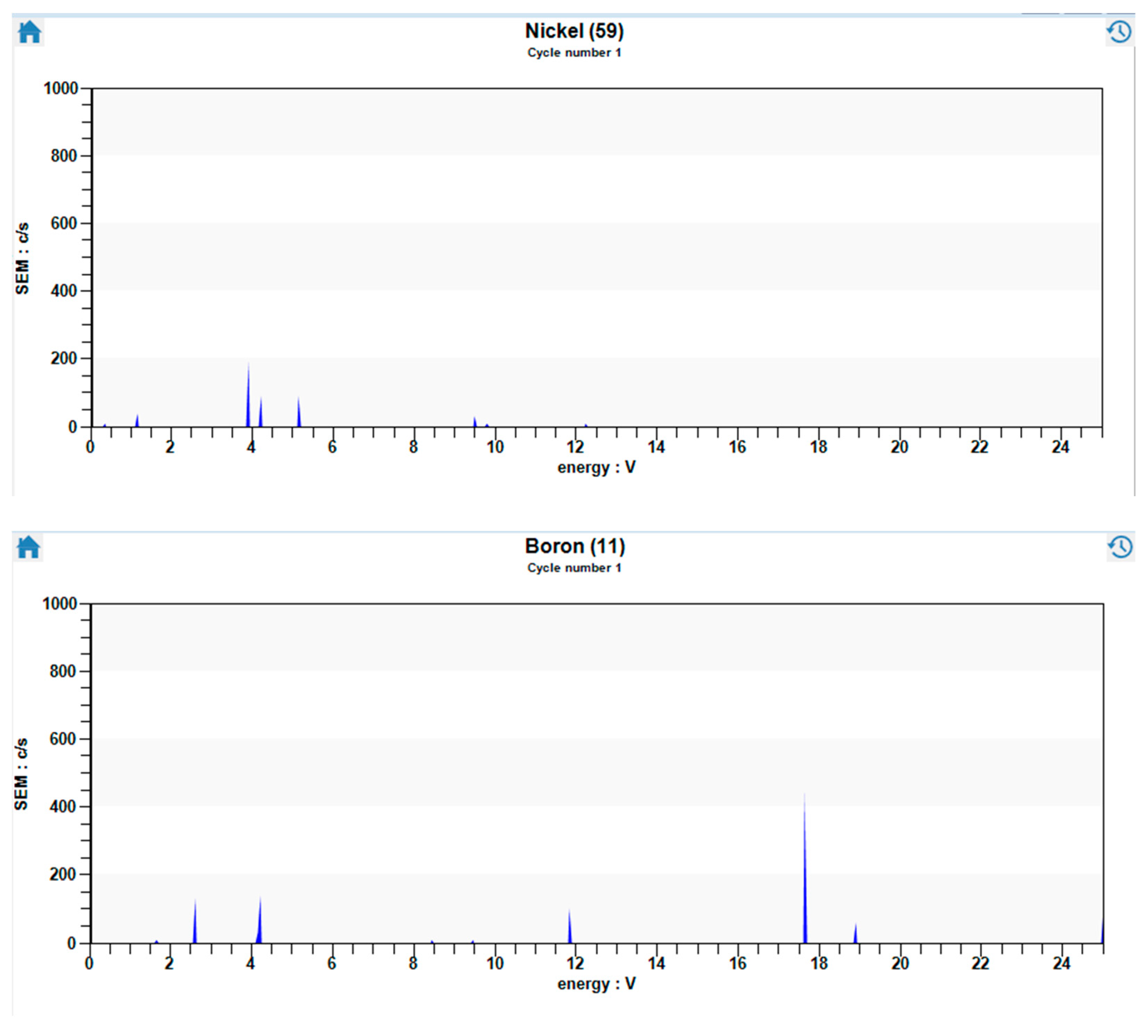Screen dimensions: 1148x1026
Task: Click the 'energy : V' label of Nickel chart
Action: tap(596, 467)
